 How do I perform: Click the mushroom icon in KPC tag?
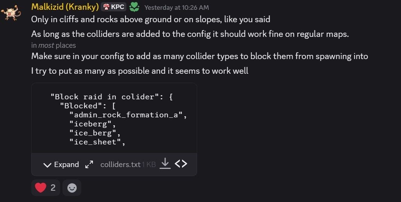[106, 7]
